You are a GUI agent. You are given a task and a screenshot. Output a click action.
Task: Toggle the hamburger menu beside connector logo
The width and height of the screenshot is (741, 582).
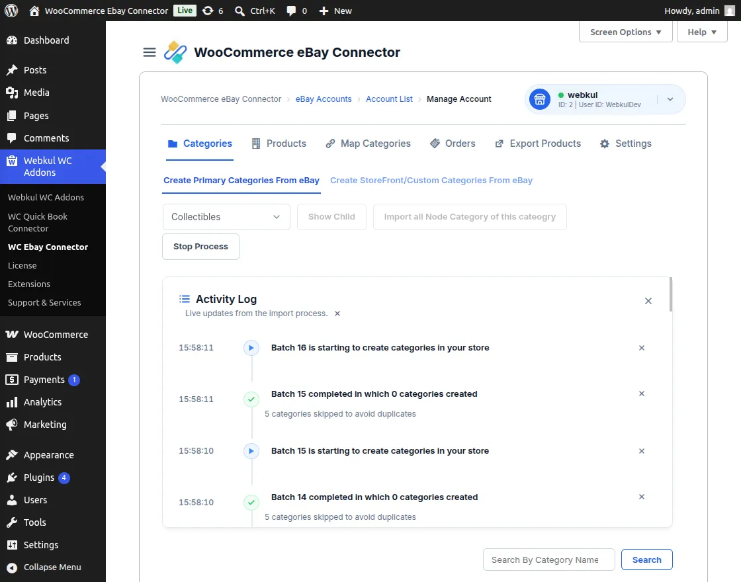click(x=150, y=52)
